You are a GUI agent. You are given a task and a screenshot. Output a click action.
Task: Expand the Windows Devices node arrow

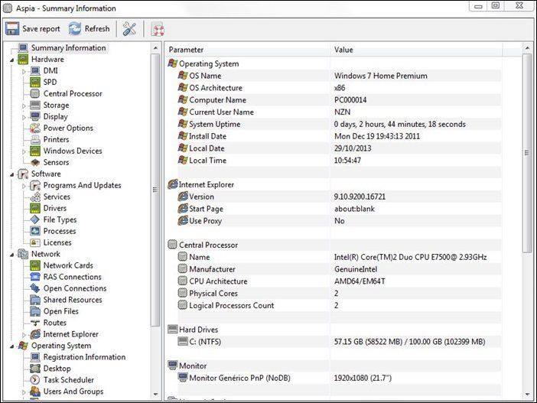coord(24,151)
